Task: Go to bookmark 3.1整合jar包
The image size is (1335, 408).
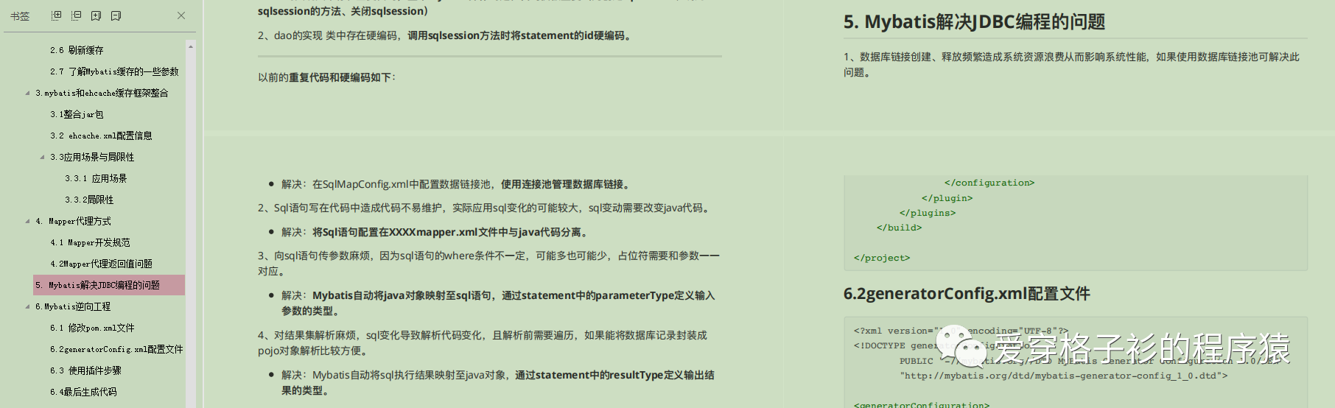Action: tap(77, 114)
